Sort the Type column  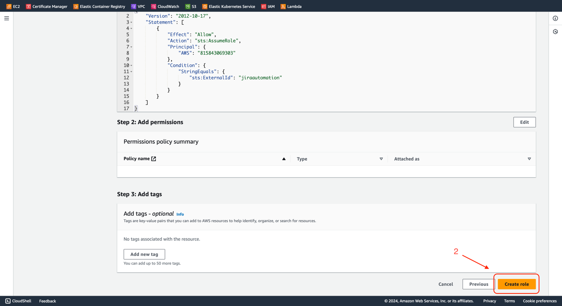click(381, 159)
